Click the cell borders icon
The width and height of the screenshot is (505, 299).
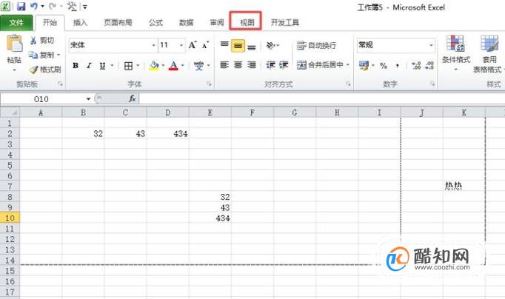[x=128, y=66]
